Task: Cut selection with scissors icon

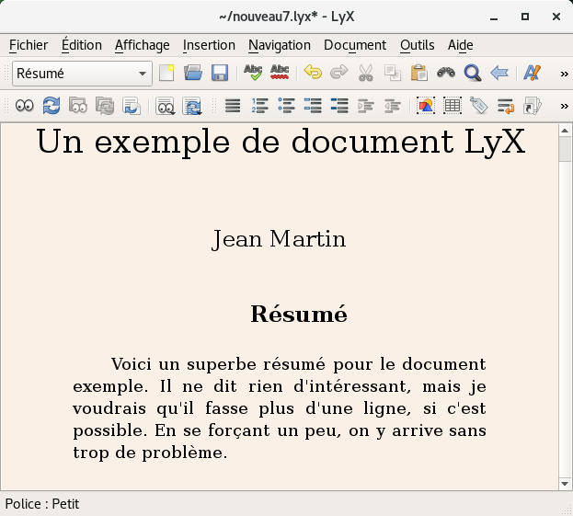Action: click(366, 73)
